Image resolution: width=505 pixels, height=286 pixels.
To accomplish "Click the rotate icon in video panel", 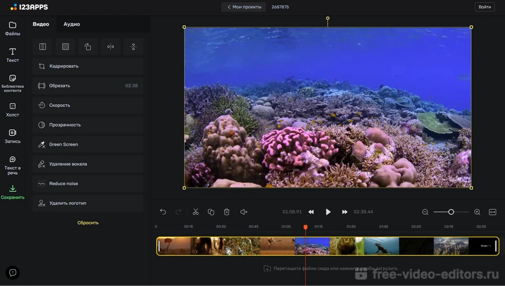I will point(88,46).
